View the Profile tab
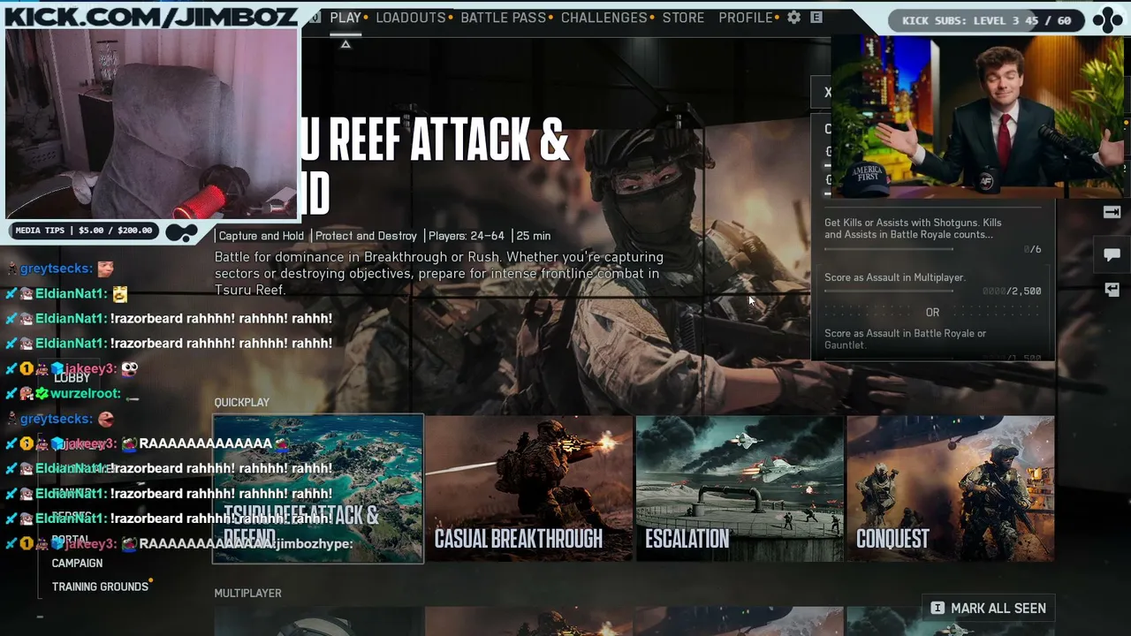This screenshot has width=1131, height=636. click(746, 18)
